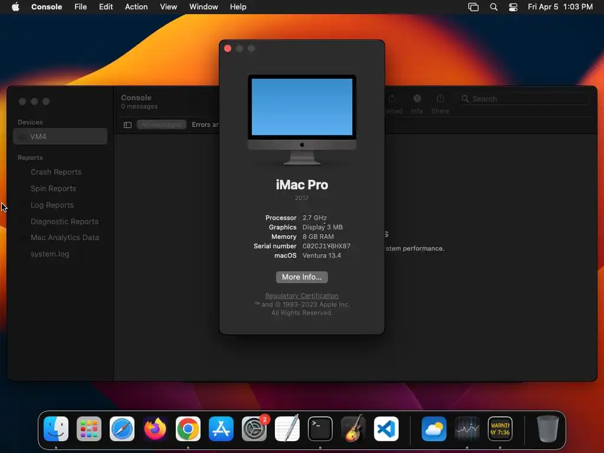Open Diagnostic Reports in Console sidebar

tap(64, 222)
